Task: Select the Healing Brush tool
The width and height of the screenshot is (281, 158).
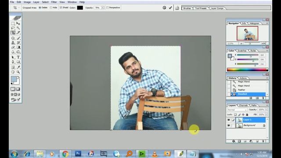Action: 13,38
